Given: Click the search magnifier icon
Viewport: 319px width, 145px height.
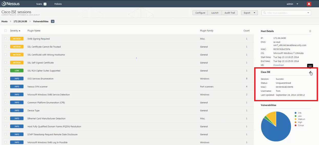Looking at the screenshot, I should [x=264, y=13].
